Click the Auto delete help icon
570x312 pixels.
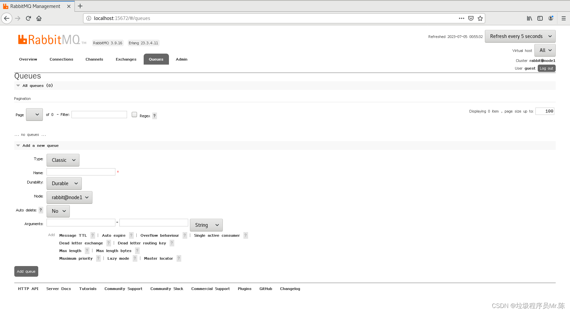[41, 210]
